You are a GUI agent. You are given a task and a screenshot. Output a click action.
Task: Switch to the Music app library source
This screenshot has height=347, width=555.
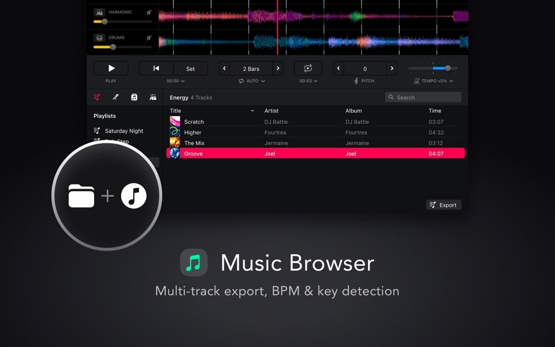pyautogui.click(x=134, y=96)
